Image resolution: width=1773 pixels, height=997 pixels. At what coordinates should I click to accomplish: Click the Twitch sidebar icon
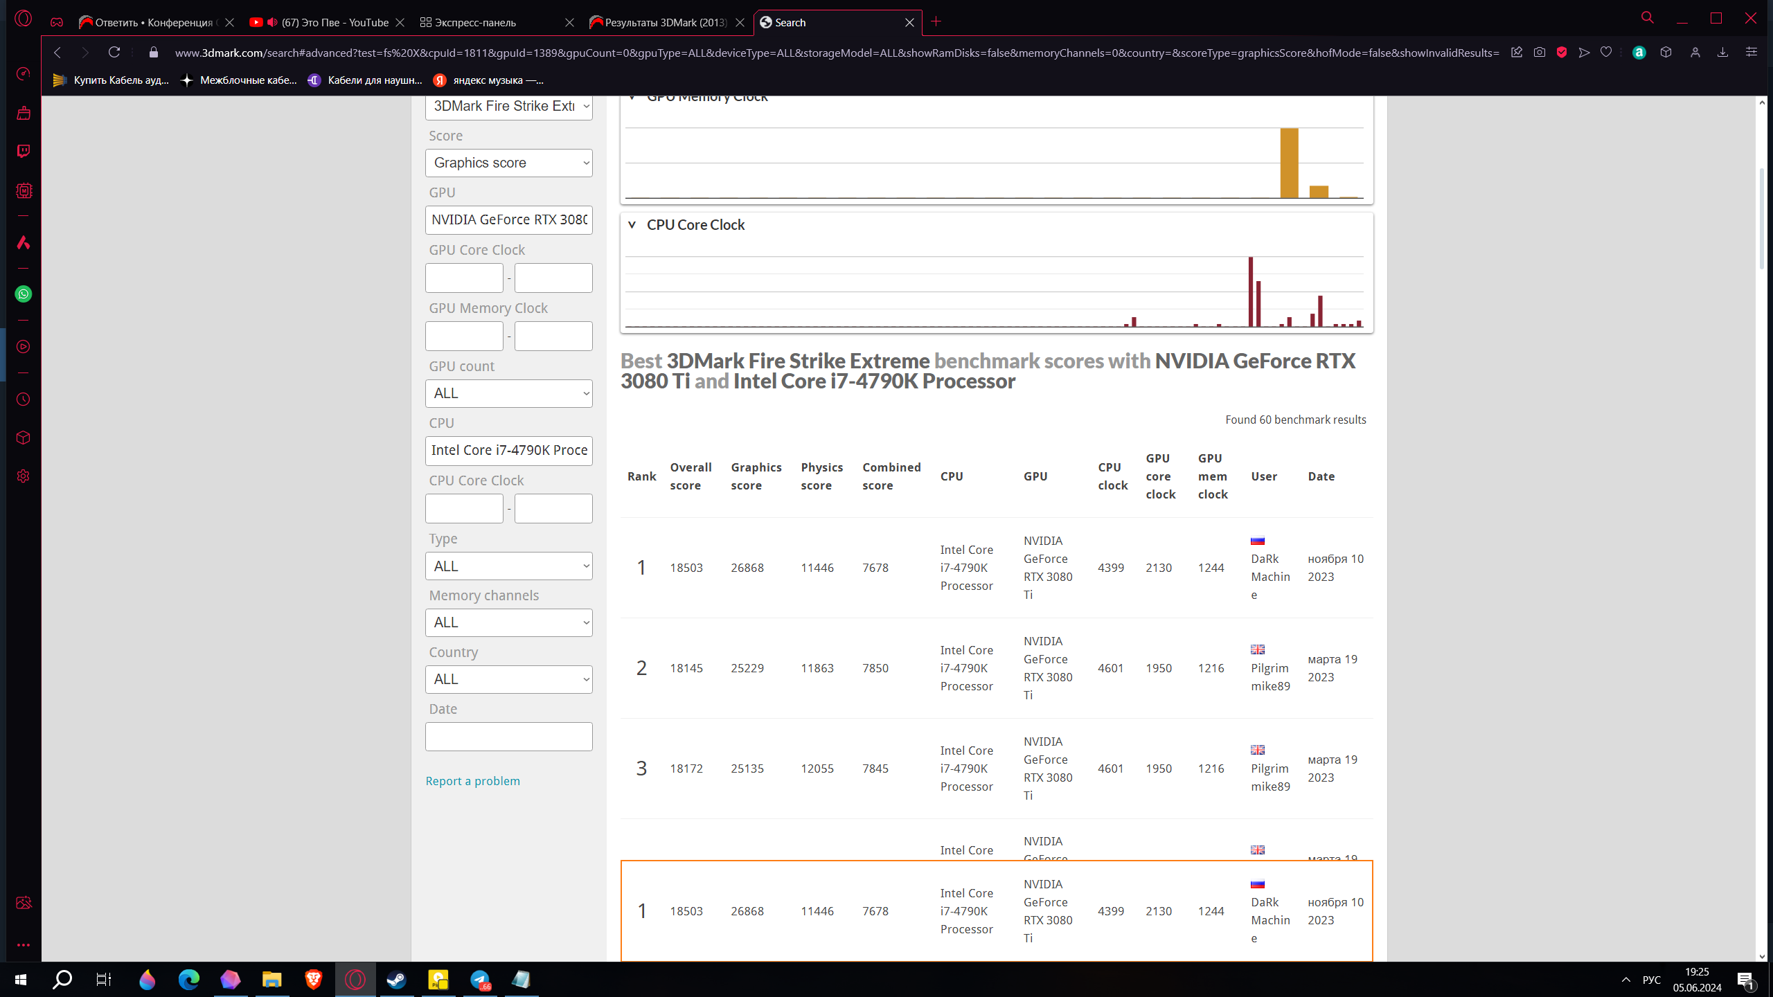coord(24,152)
